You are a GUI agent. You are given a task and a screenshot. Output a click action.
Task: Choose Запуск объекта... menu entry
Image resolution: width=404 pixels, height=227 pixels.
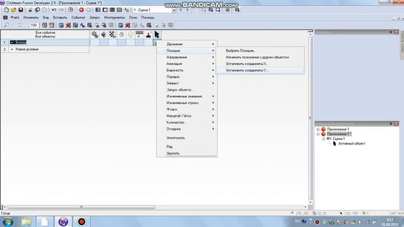(187, 90)
